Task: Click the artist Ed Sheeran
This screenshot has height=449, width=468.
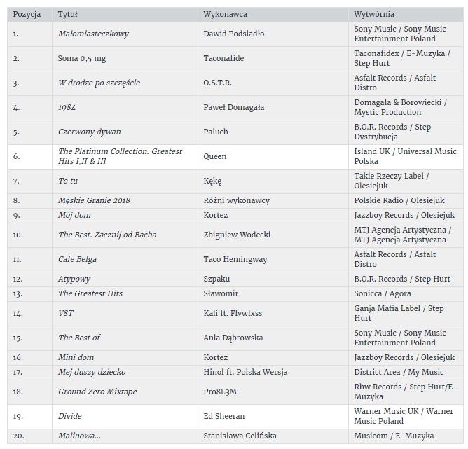Action: [223, 416]
